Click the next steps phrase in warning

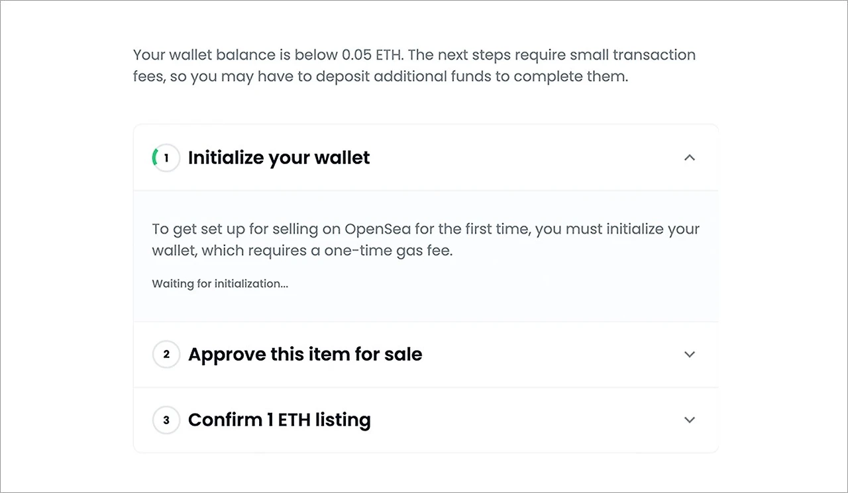[474, 55]
